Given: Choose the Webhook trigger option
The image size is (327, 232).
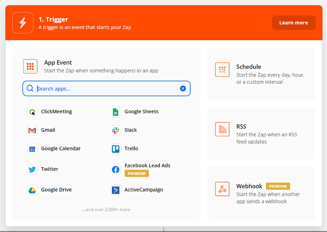Looking at the screenshot, I should coord(261,193).
